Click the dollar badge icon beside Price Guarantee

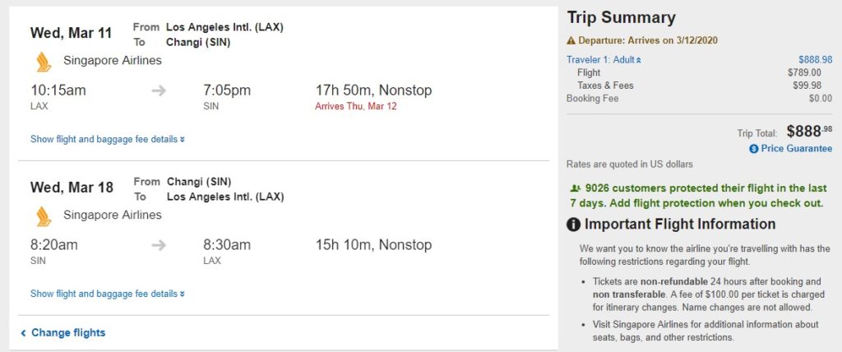pyautogui.click(x=753, y=149)
